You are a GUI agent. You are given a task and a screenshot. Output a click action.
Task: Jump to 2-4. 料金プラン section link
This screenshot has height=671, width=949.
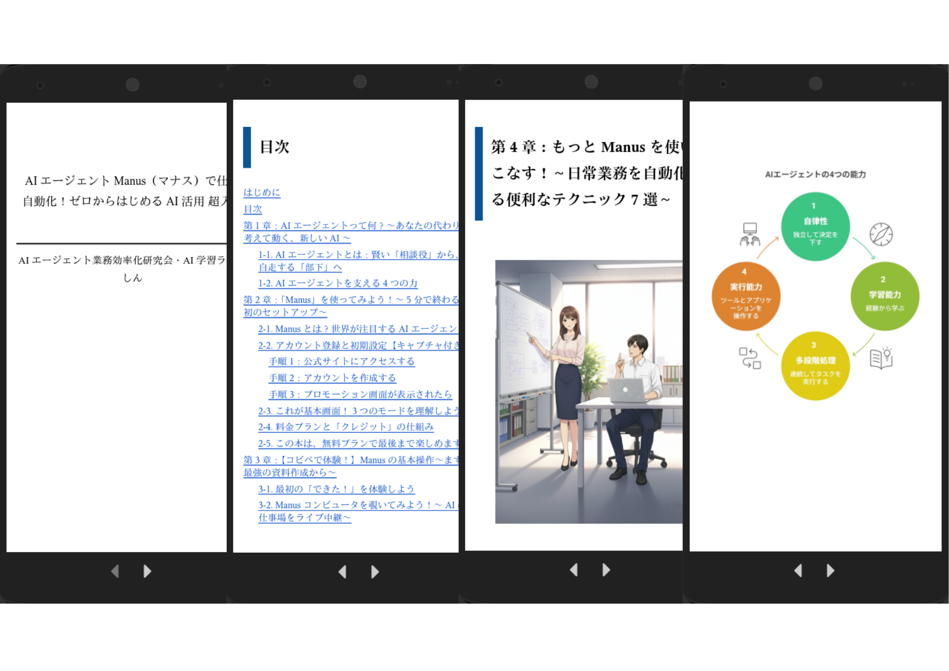click(345, 427)
